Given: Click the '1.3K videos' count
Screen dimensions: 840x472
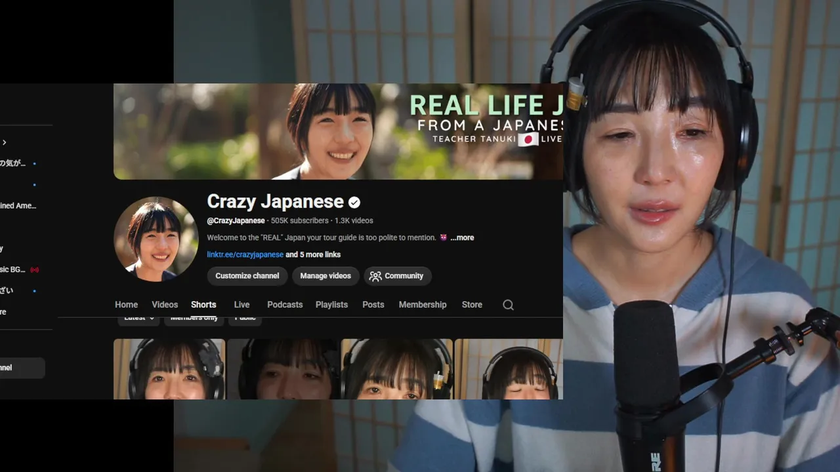Looking at the screenshot, I should (354, 221).
